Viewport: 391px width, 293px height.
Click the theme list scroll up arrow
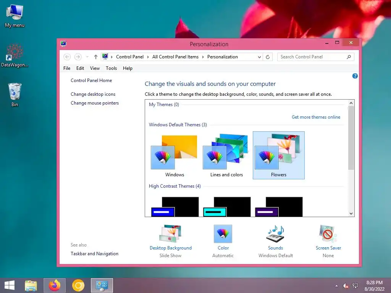pyautogui.click(x=351, y=103)
